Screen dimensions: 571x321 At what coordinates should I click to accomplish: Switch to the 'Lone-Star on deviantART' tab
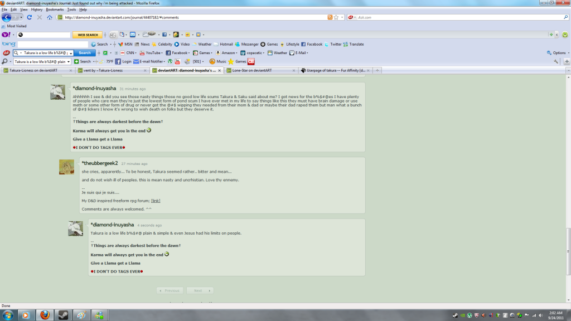pos(257,70)
